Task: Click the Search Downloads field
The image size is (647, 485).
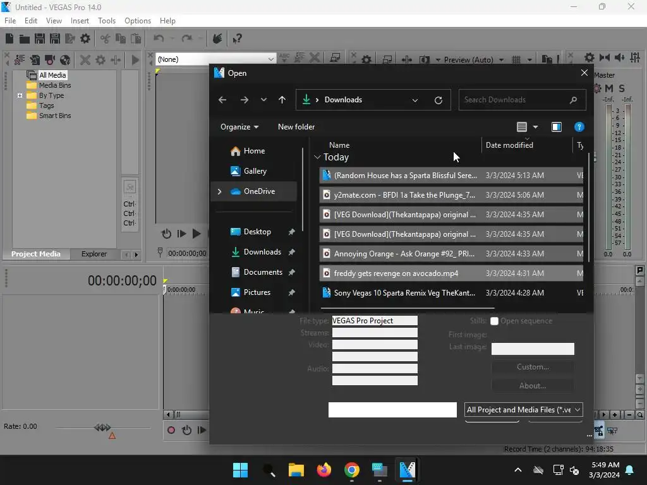Action: [522, 100]
